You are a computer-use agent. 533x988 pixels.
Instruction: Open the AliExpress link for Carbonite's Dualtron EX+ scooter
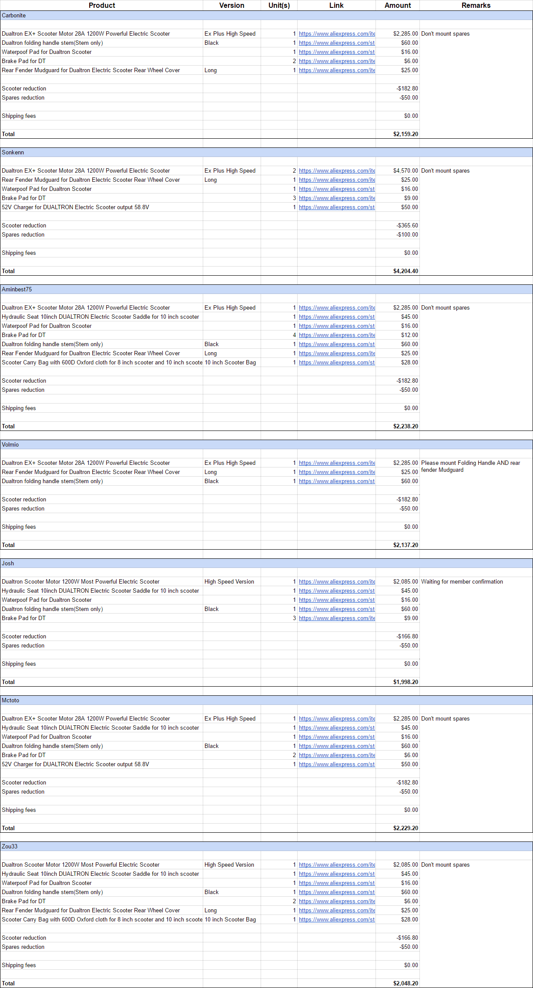click(x=337, y=34)
